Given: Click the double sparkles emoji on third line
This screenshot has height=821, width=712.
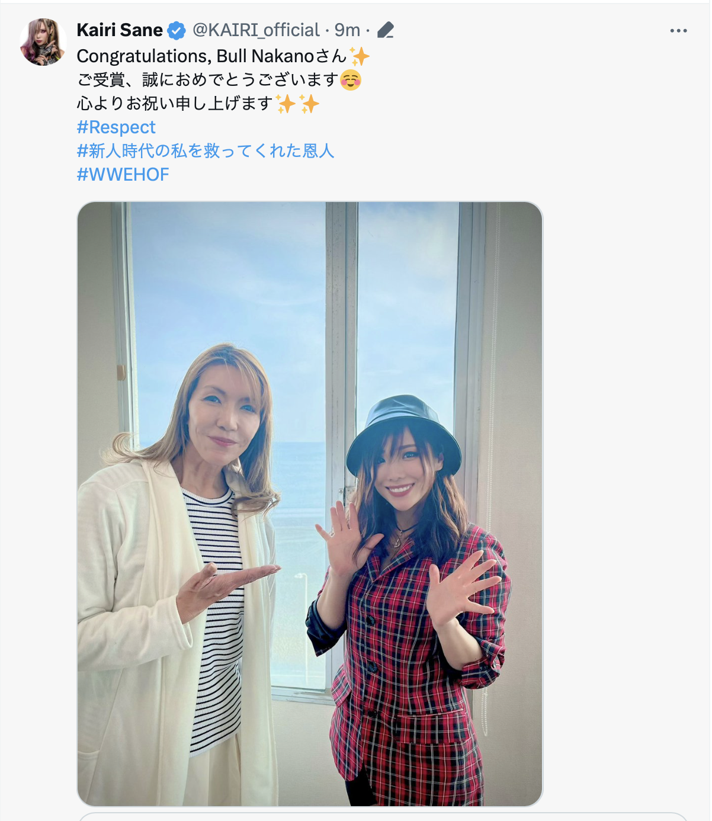Looking at the screenshot, I should point(297,104).
